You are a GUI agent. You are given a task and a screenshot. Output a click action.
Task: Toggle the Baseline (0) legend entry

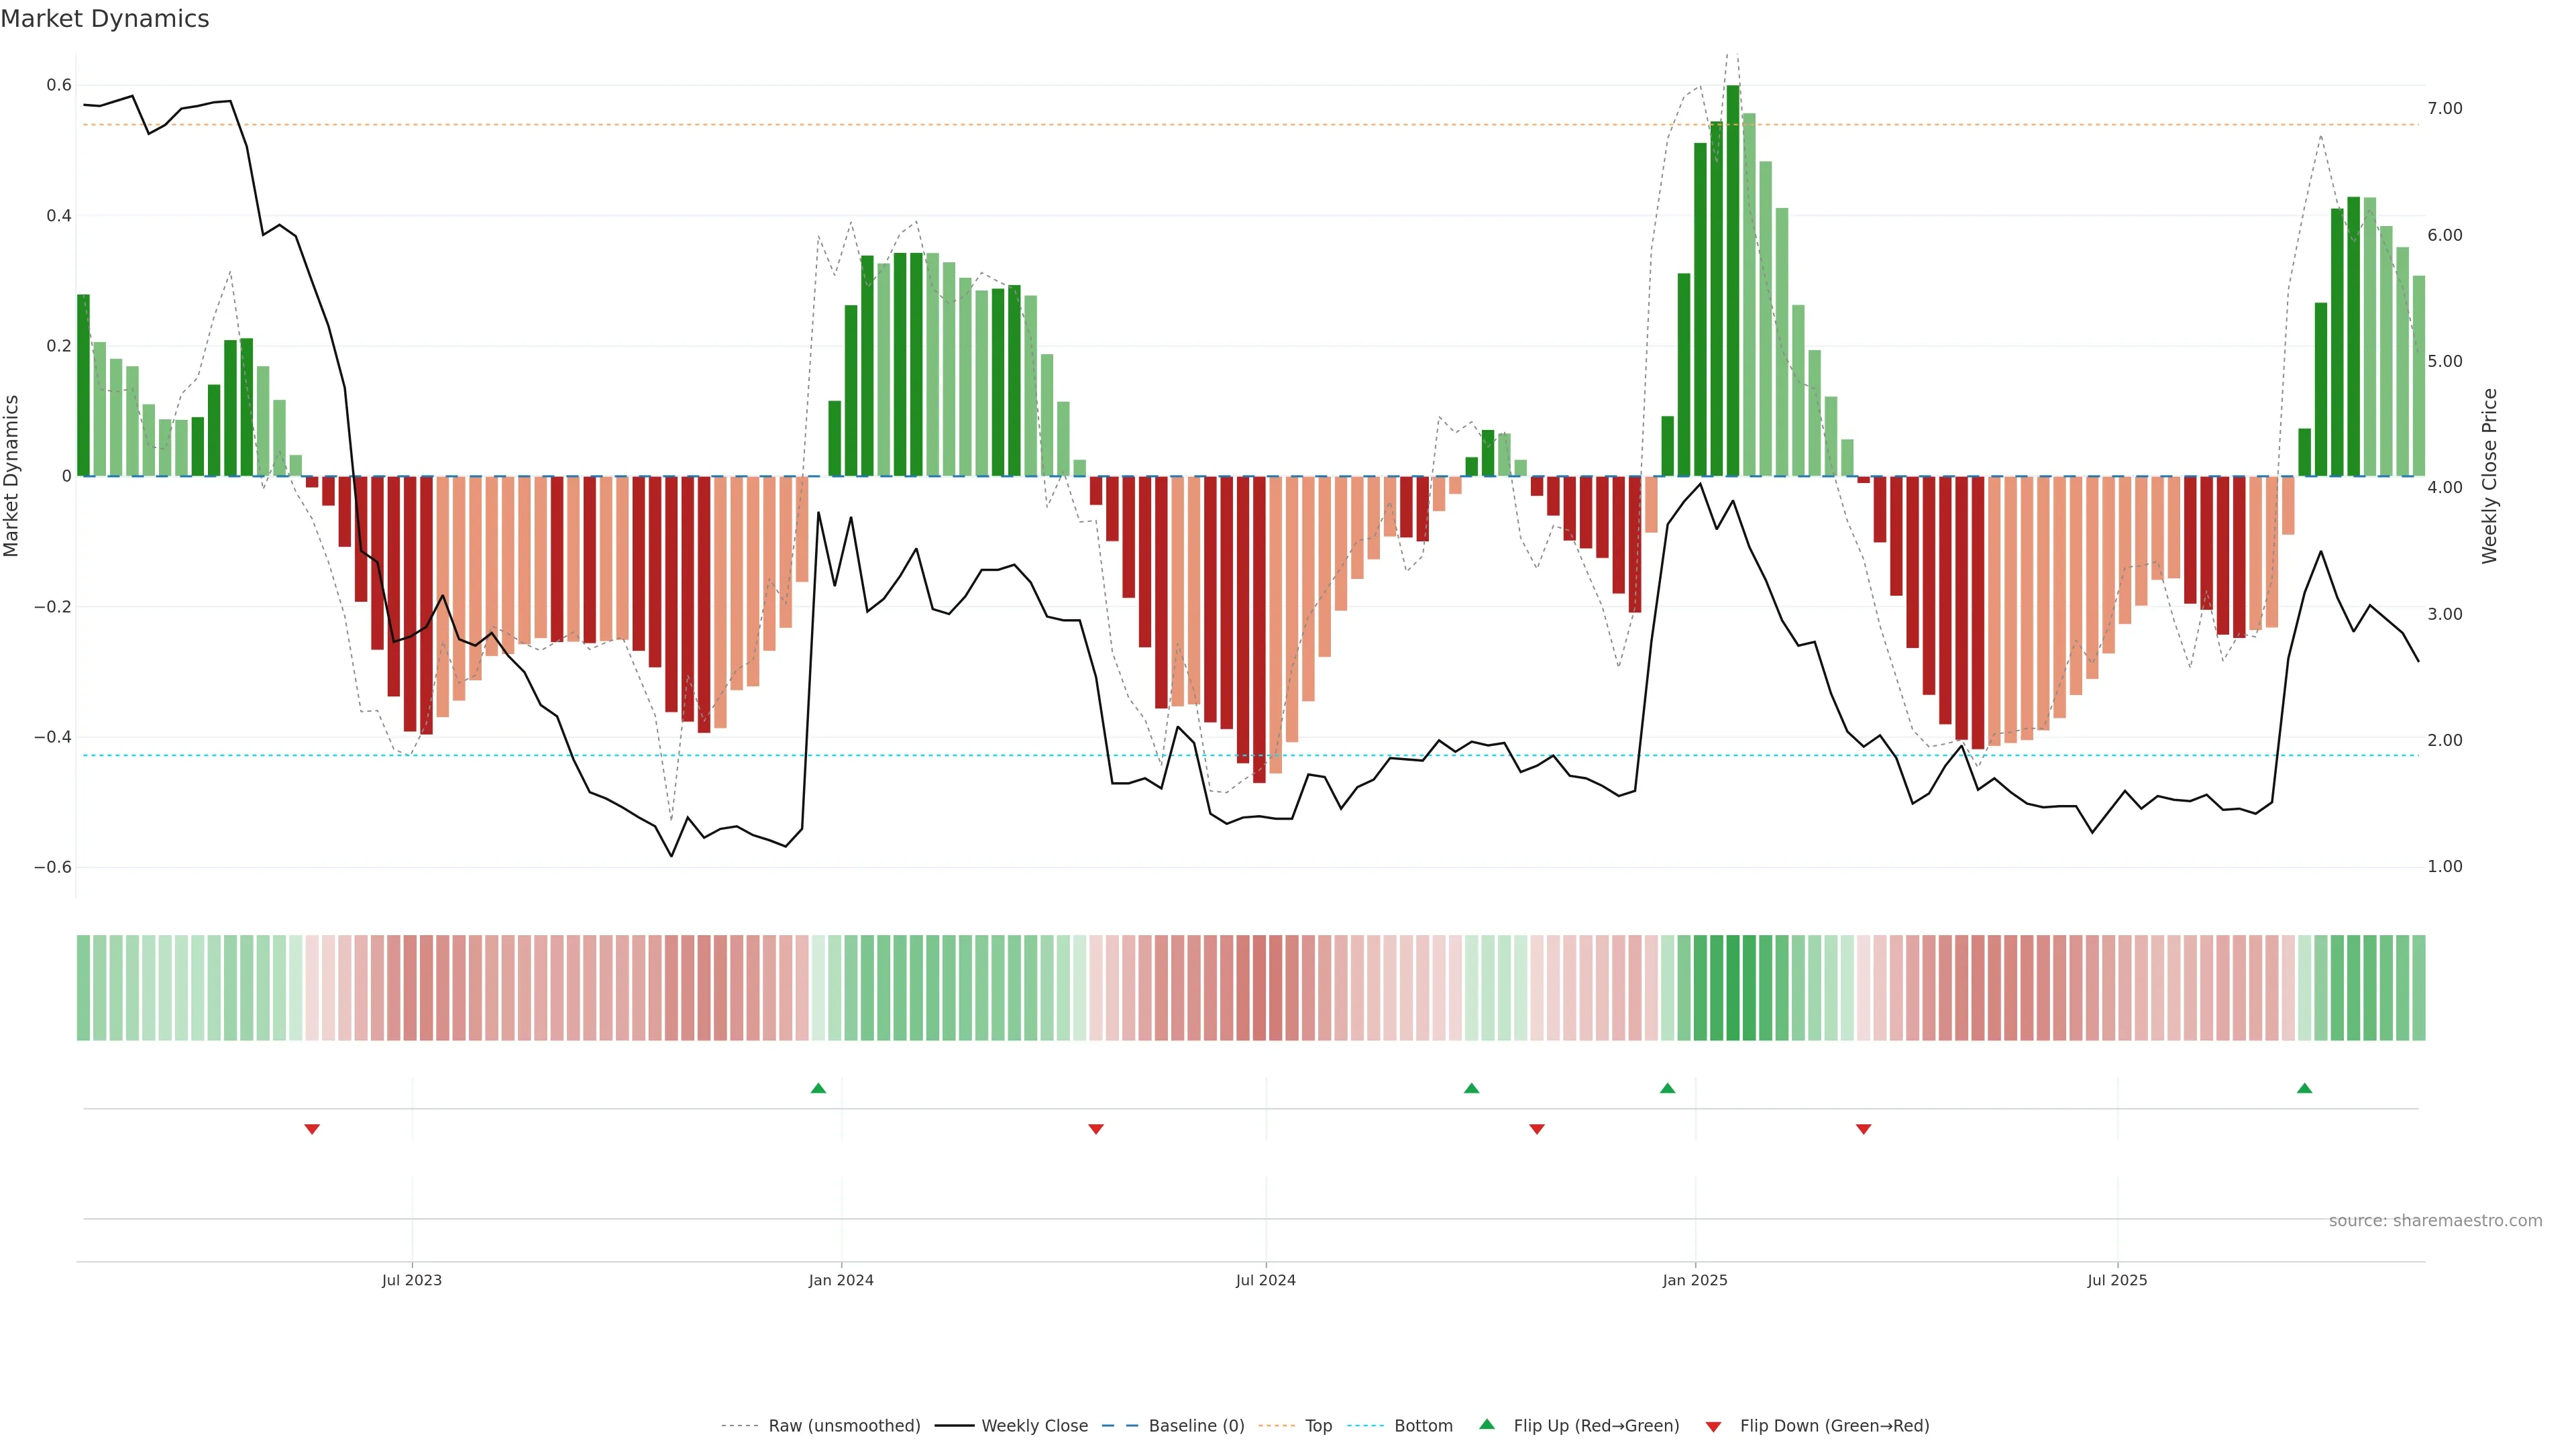click(x=1196, y=1426)
